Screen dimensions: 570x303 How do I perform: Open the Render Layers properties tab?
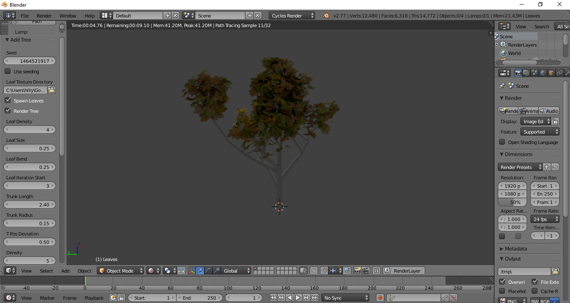tap(526, 73)
